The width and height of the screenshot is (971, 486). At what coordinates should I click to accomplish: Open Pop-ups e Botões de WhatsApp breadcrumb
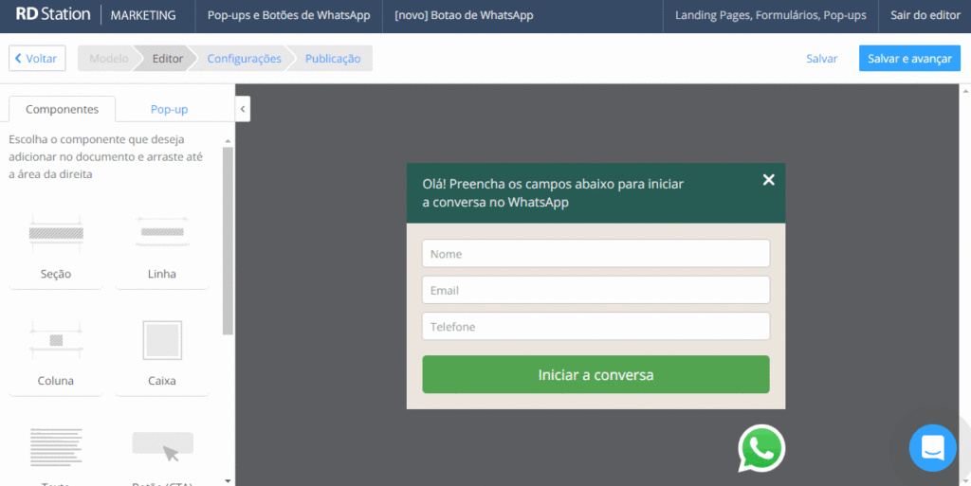coord(288,15)
